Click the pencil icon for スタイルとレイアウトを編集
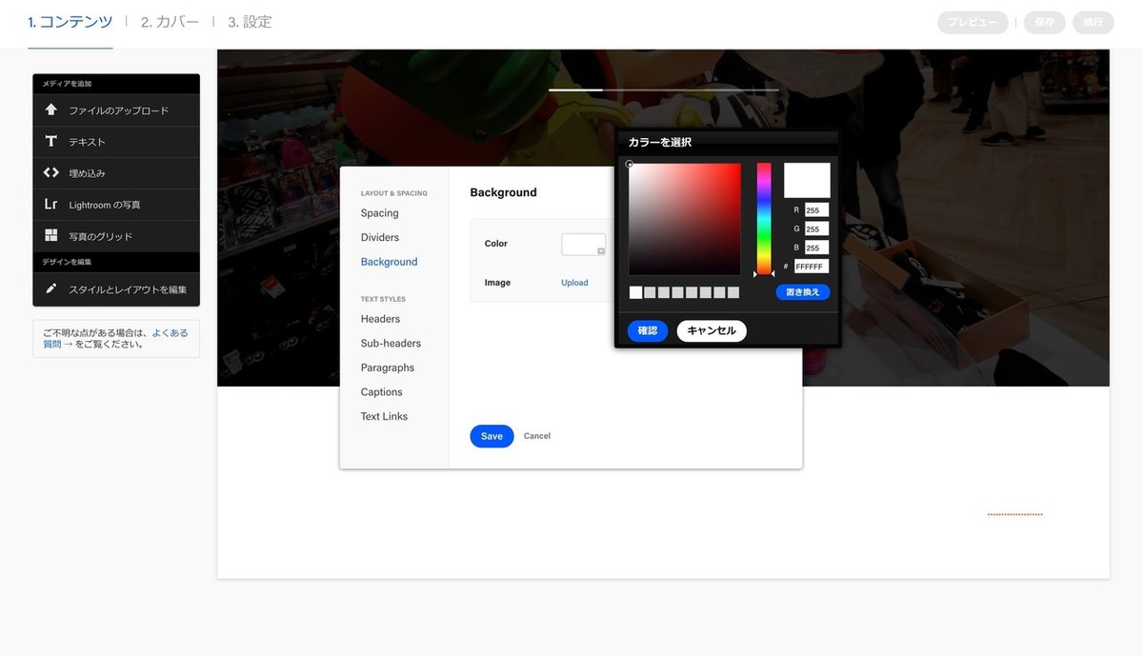Viewport: 1143px width, 656px height. click(51, 288)
